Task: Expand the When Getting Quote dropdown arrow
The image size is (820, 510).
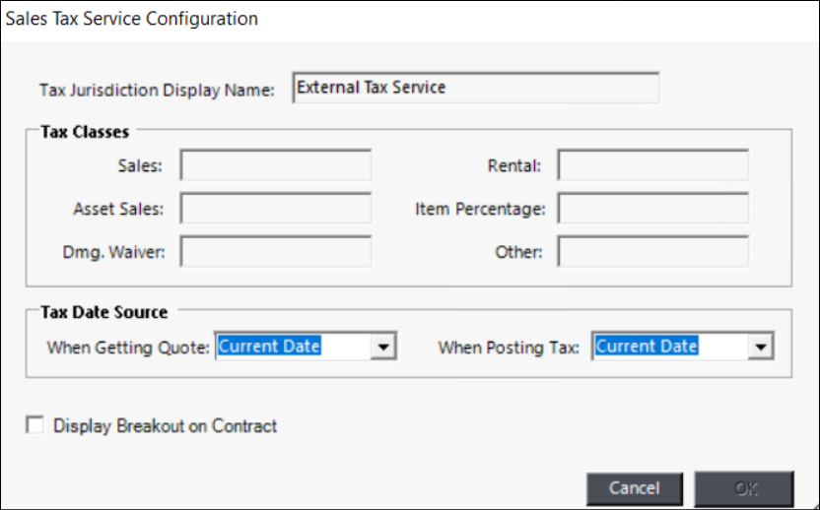Action: pyautogui.click(x=386, y=347)
